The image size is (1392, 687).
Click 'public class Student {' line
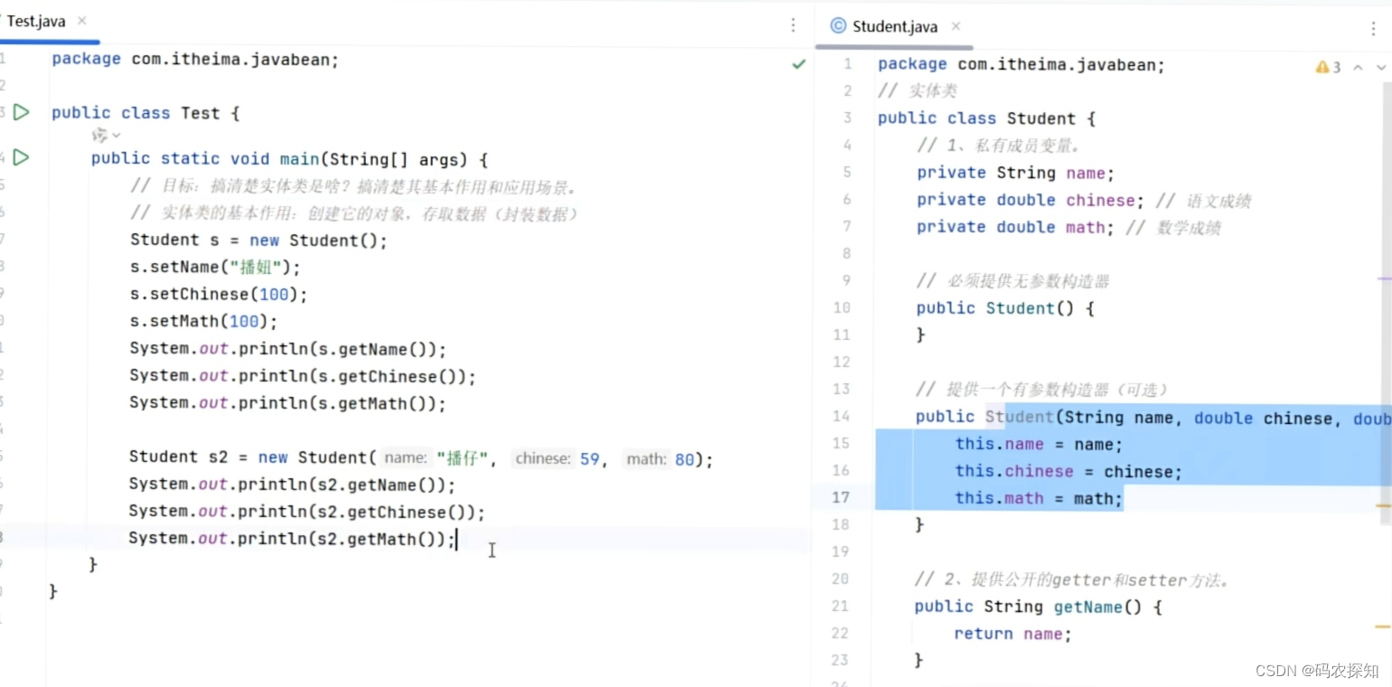click(x=987, y=118)
